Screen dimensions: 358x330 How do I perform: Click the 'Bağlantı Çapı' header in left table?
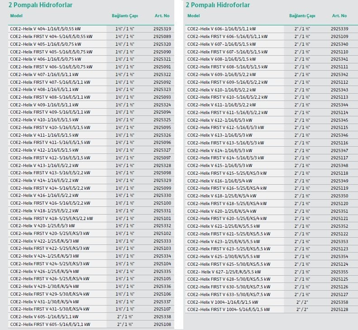[x=125, y=16]
